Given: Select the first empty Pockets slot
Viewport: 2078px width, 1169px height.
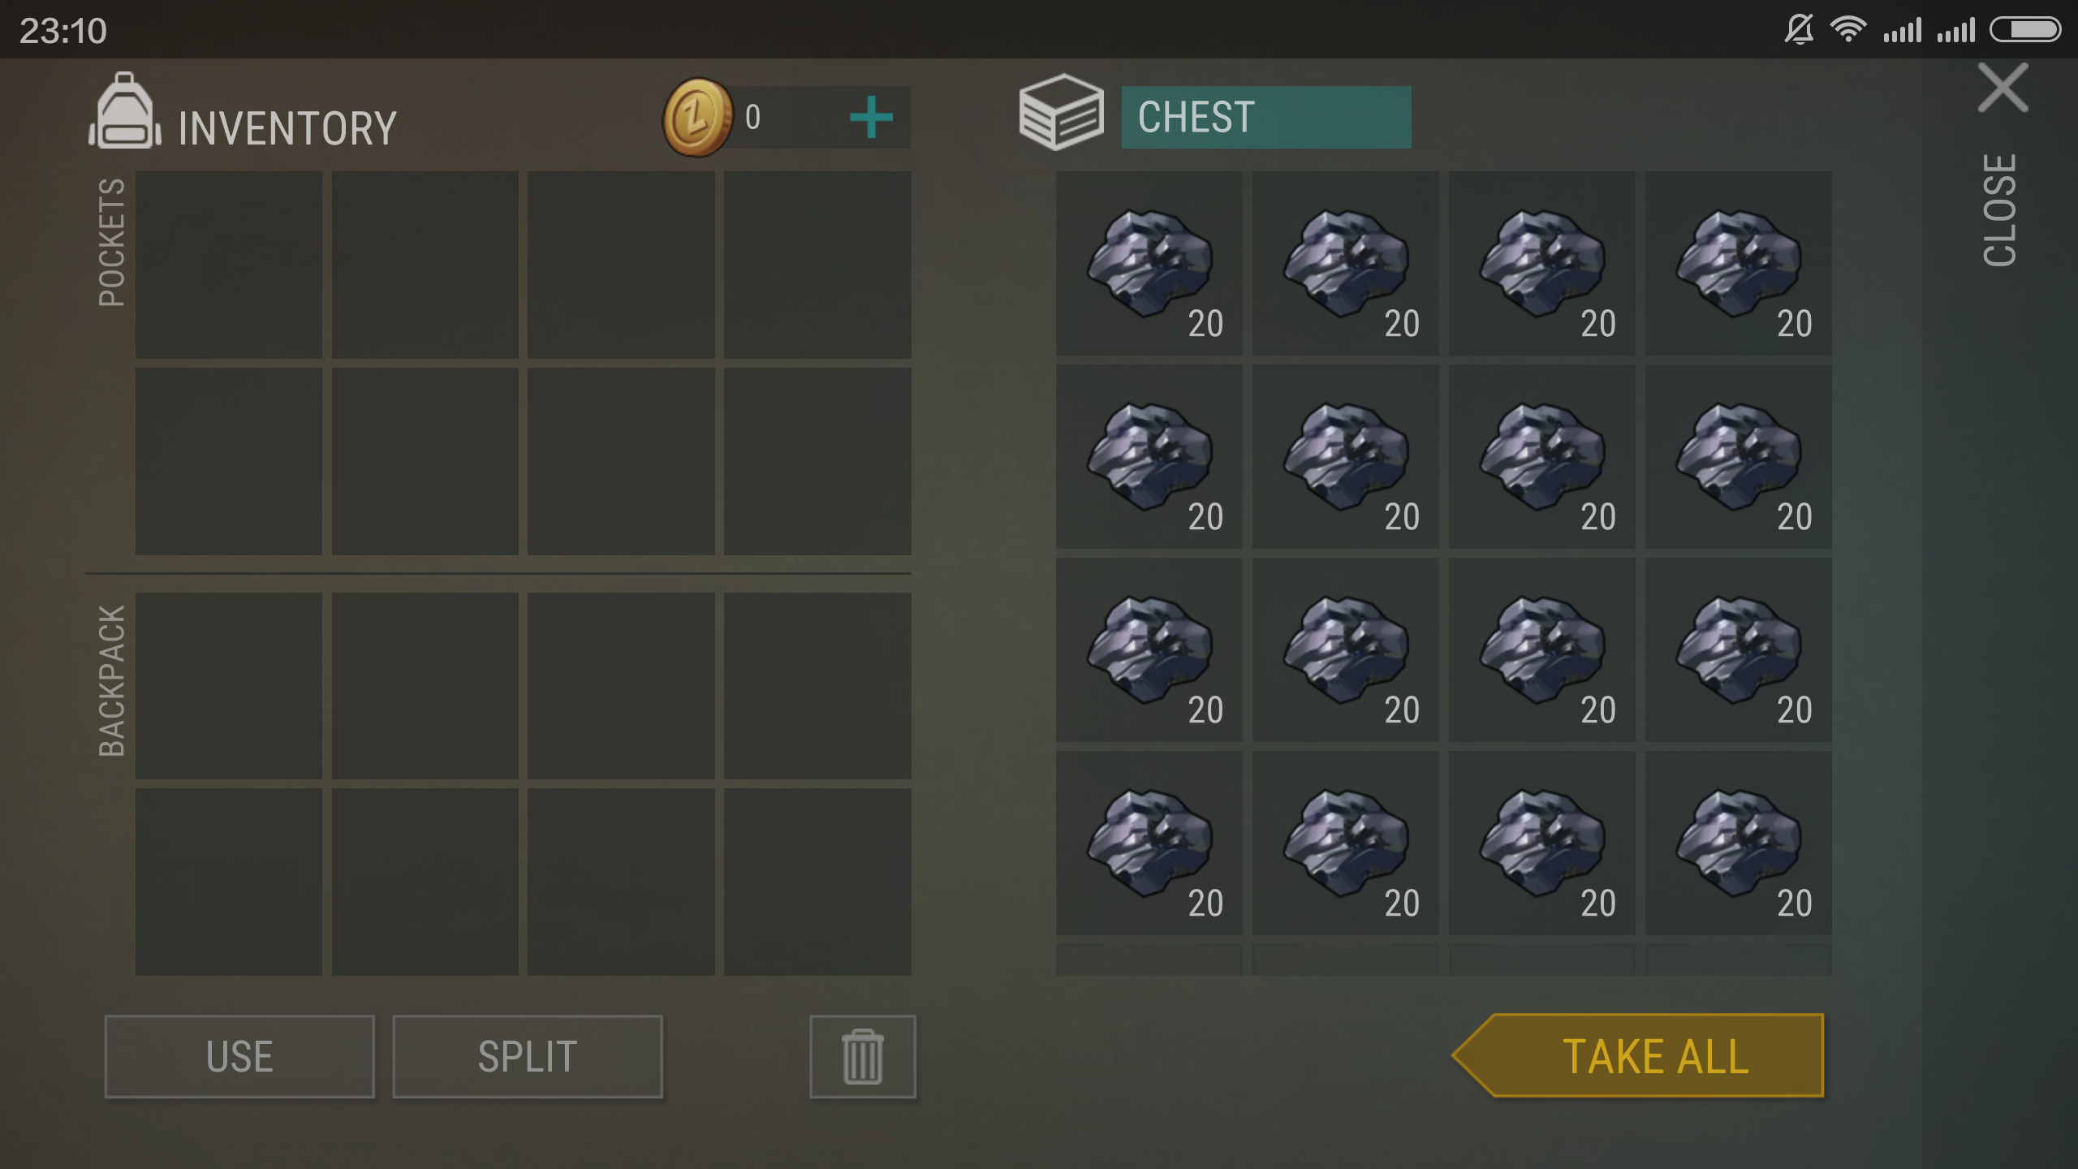Looking at the screenshot, I should point(229,265).
